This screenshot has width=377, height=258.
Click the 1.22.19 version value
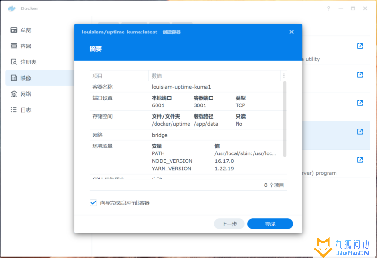224,169
